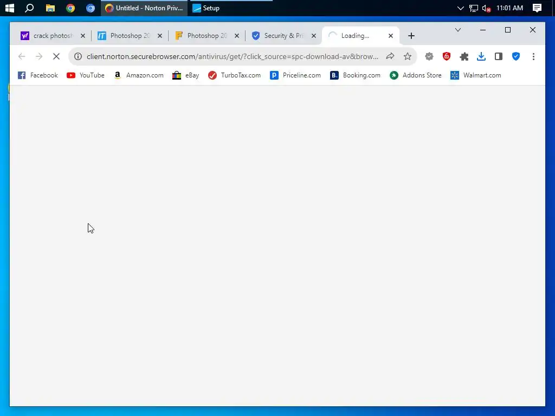This screenshot has width=555, height=416.
Task: Go forward to the next page
Action: 39,56
